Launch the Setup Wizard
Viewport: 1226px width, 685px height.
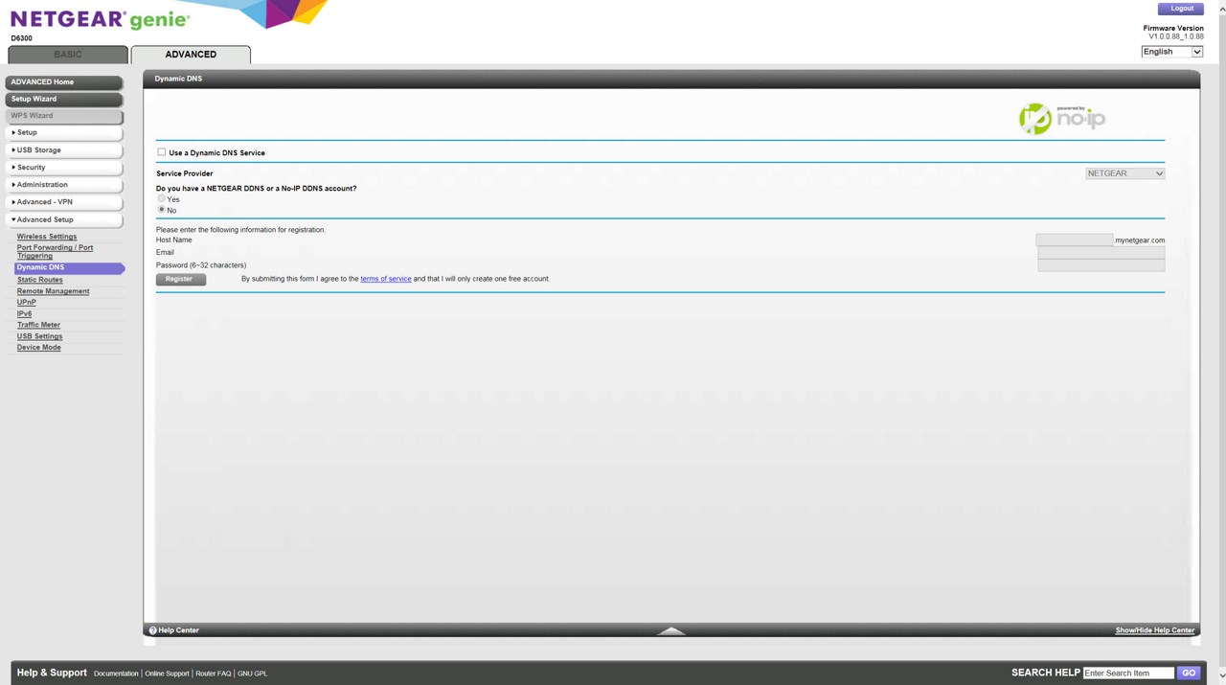pyautogui.click(x=64, y=99)
